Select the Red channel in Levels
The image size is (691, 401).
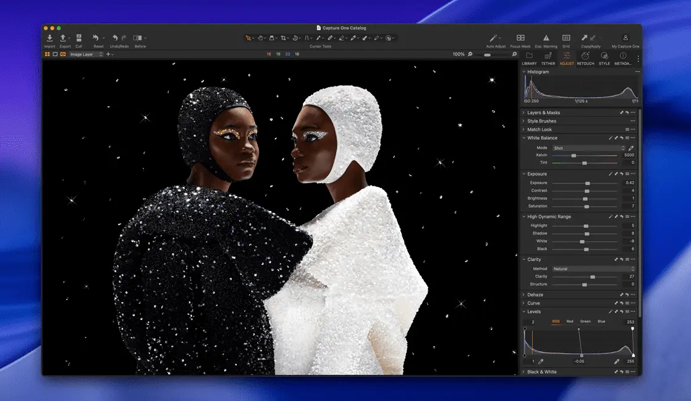(x=570, y=321)
